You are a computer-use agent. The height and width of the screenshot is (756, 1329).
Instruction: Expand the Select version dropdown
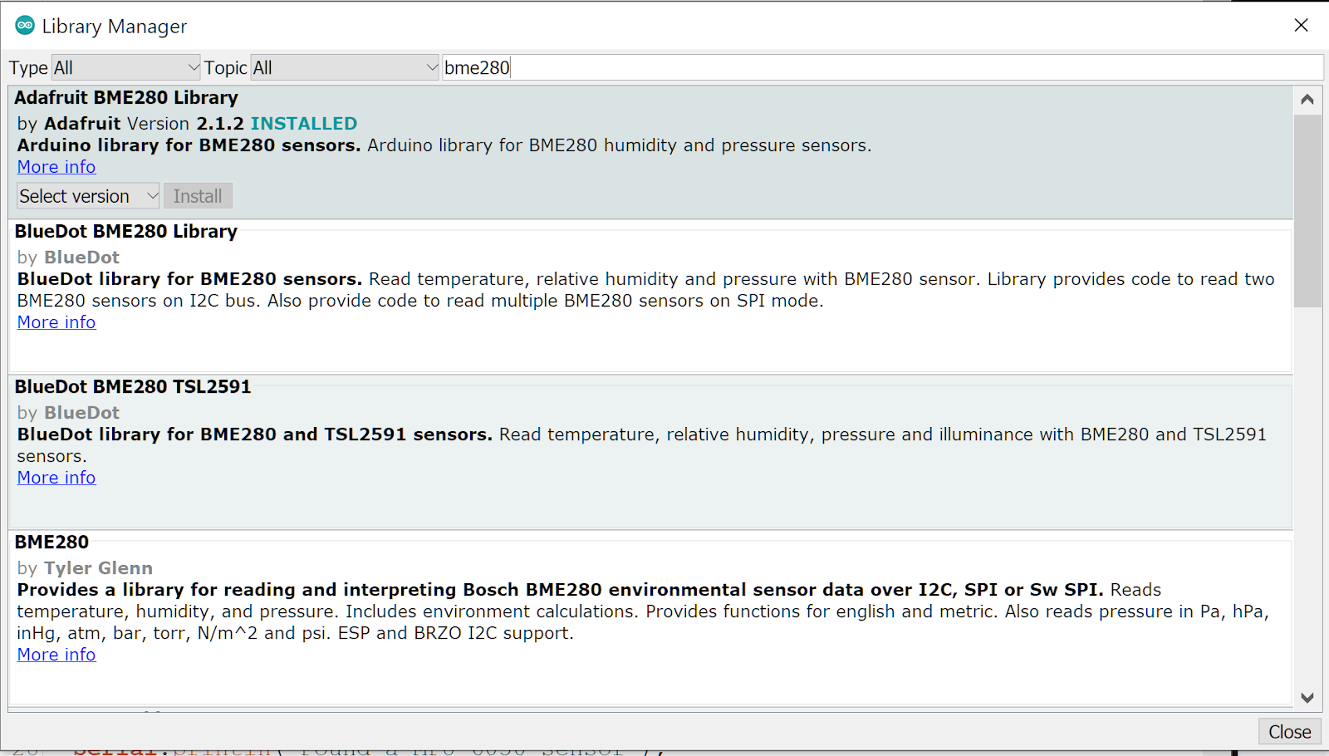[x=88, y=196]
